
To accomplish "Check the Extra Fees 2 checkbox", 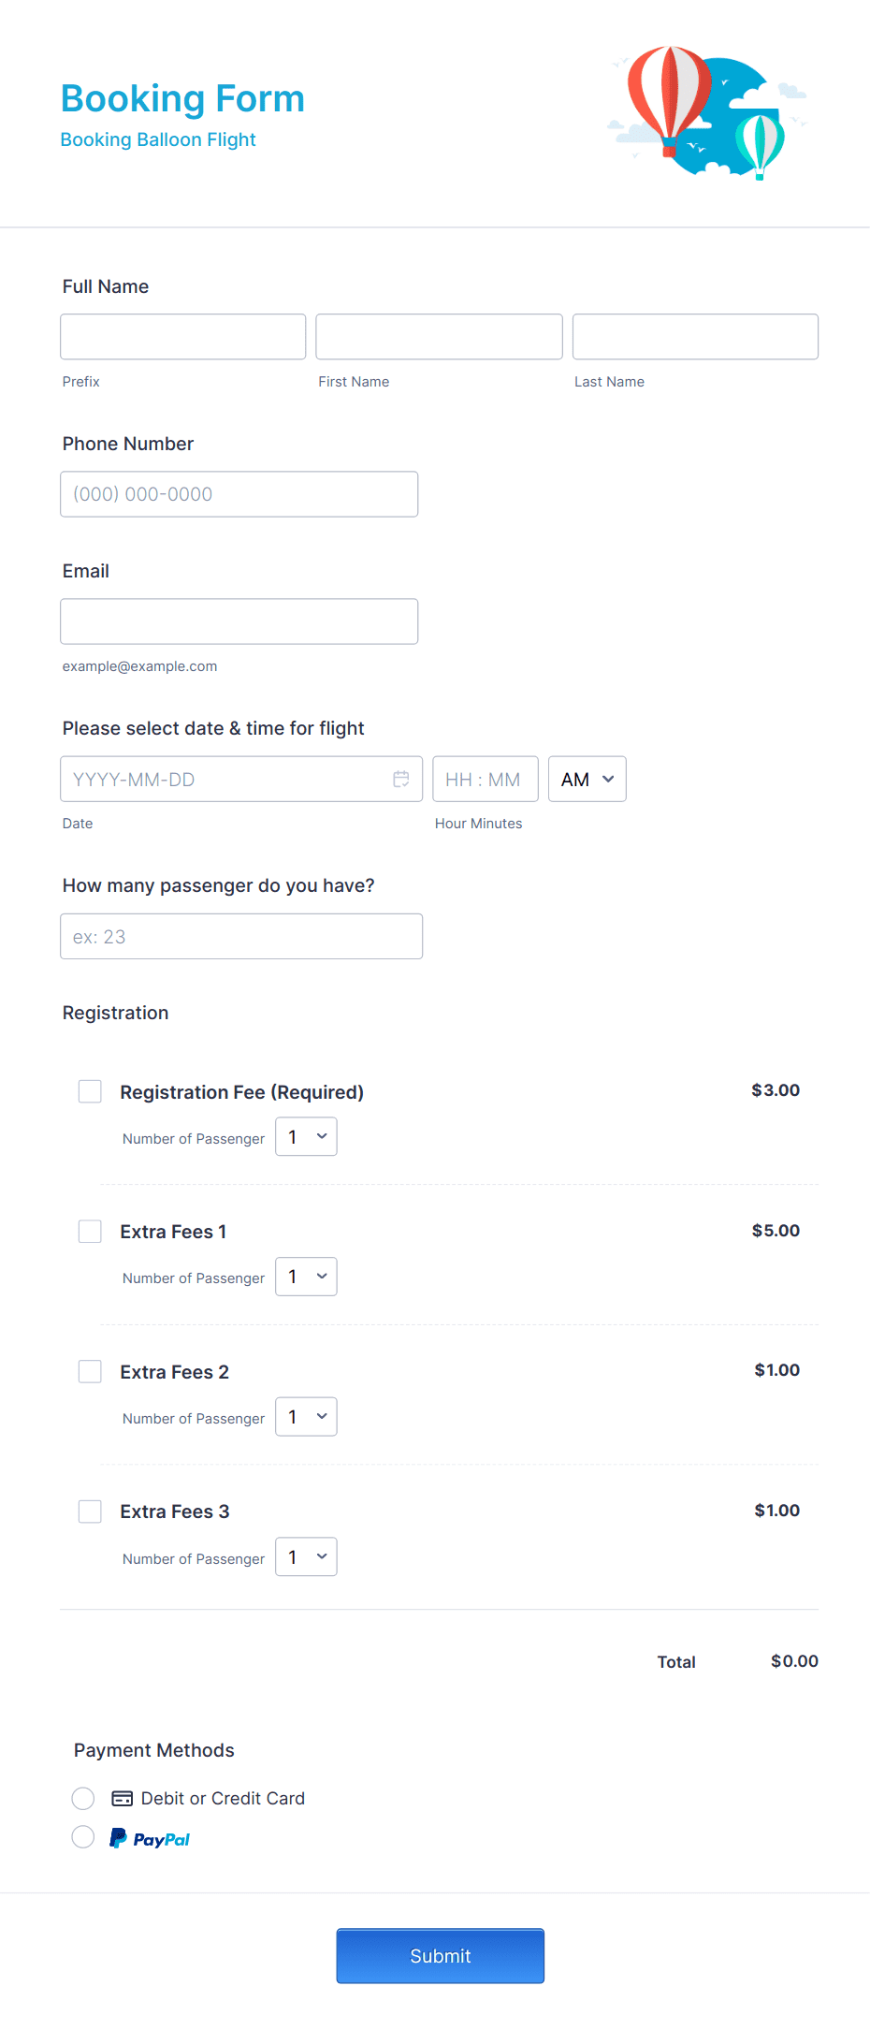I will (90, 1370).
